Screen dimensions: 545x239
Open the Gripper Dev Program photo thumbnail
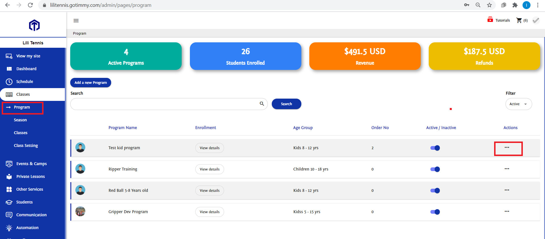coord(80,211)
